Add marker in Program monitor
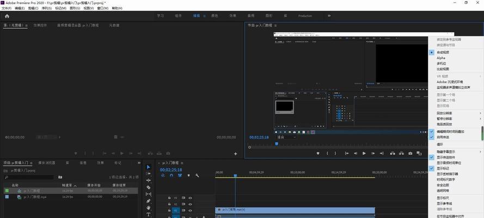 click(318, 153)
